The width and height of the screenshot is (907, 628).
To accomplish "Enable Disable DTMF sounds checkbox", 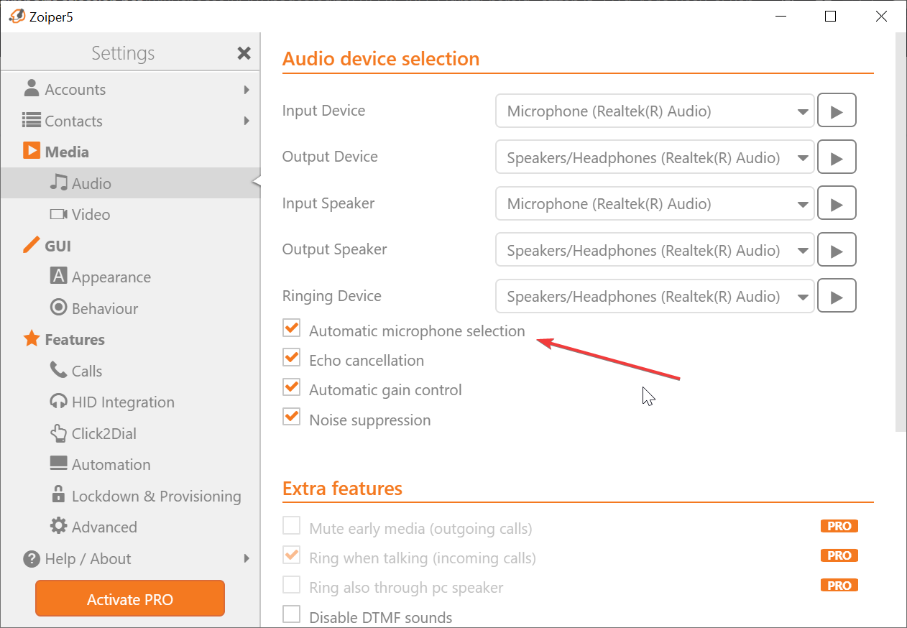I will click(x=291, y=615).
